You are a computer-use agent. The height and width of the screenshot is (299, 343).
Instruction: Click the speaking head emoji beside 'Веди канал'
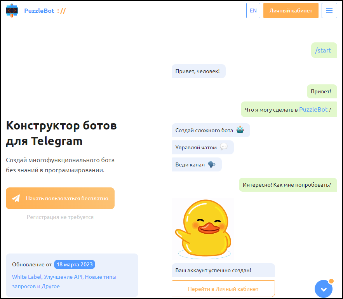pyautogui.click(x=212, y=164)
